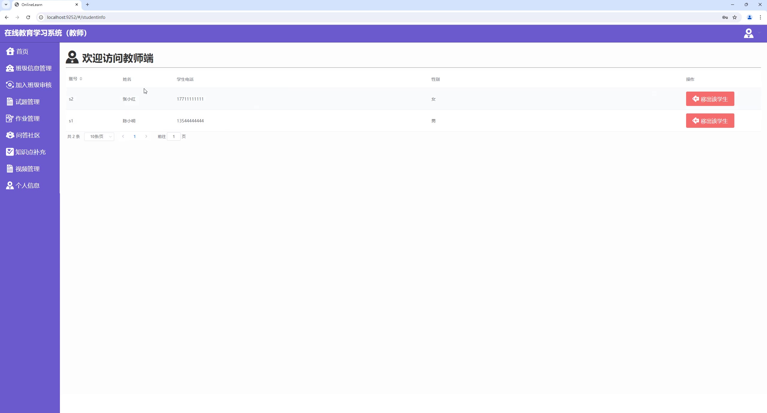Click the review icon beside 加入班级审核
767x413 pixels.
[10, 85]
